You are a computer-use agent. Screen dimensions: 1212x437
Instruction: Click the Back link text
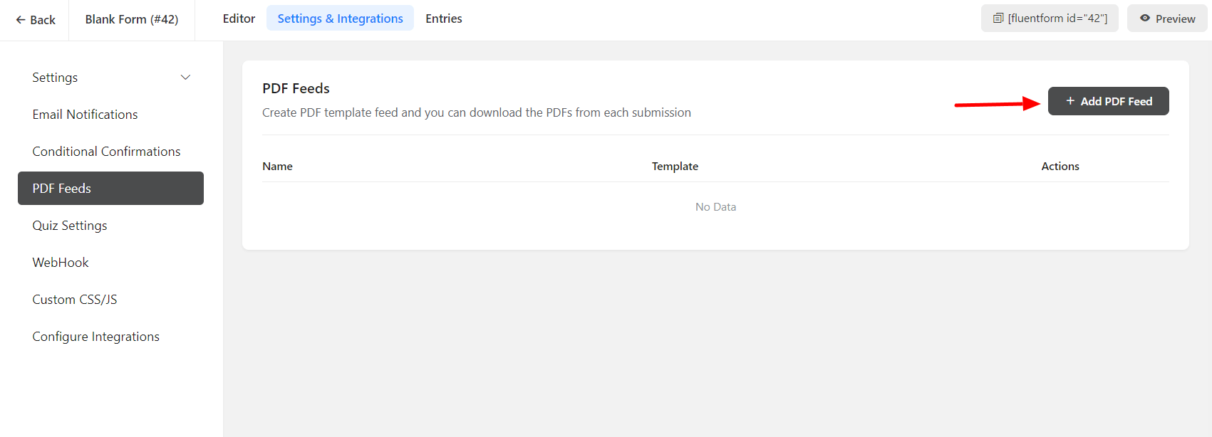click(43, 20)
